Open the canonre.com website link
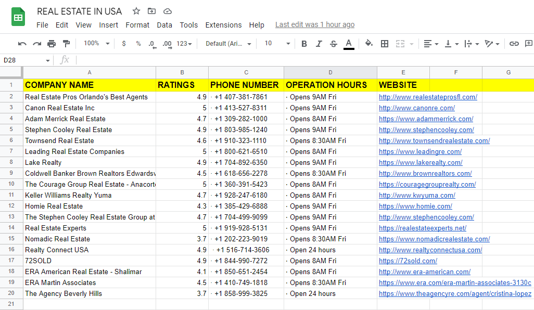534x310 pixels. [x=417, y=108]
